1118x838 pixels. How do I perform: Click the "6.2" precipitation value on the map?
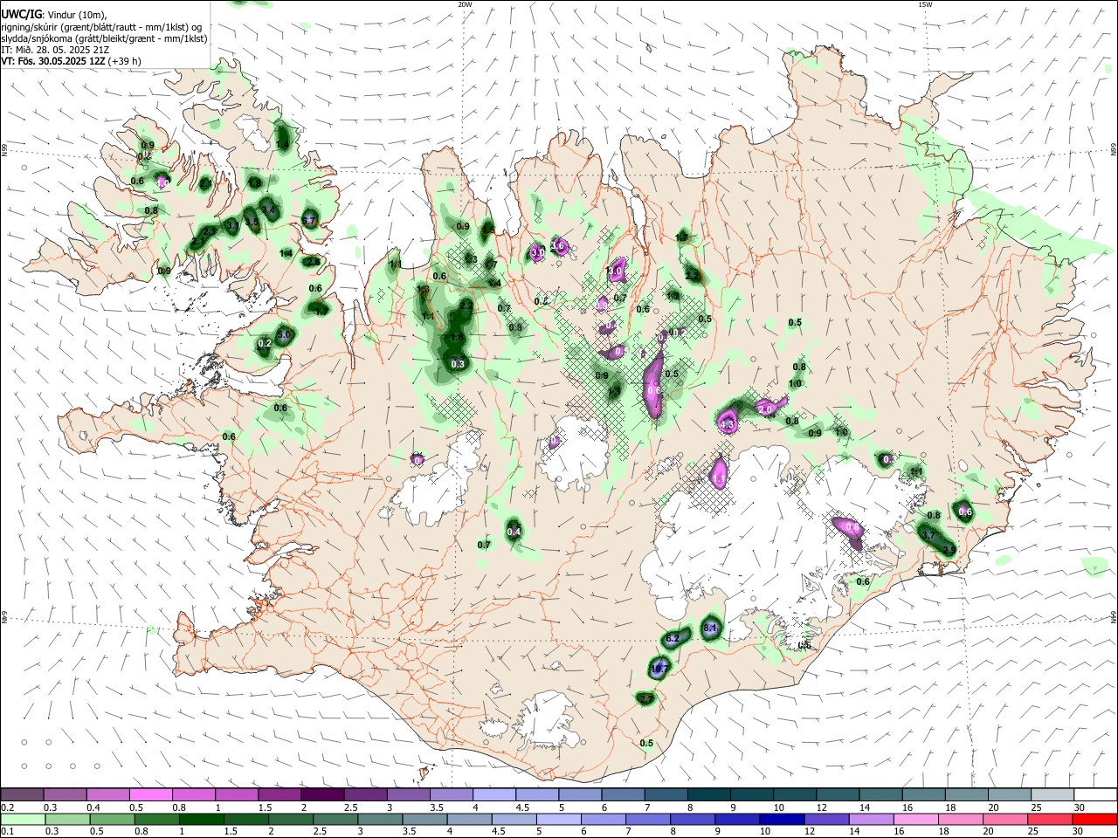673,639
